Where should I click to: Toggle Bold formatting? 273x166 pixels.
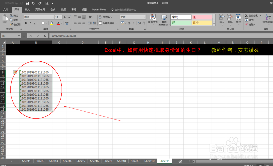(26, 23)
